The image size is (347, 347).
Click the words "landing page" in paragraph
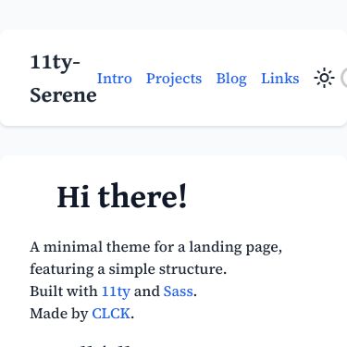tap(235, 247)
